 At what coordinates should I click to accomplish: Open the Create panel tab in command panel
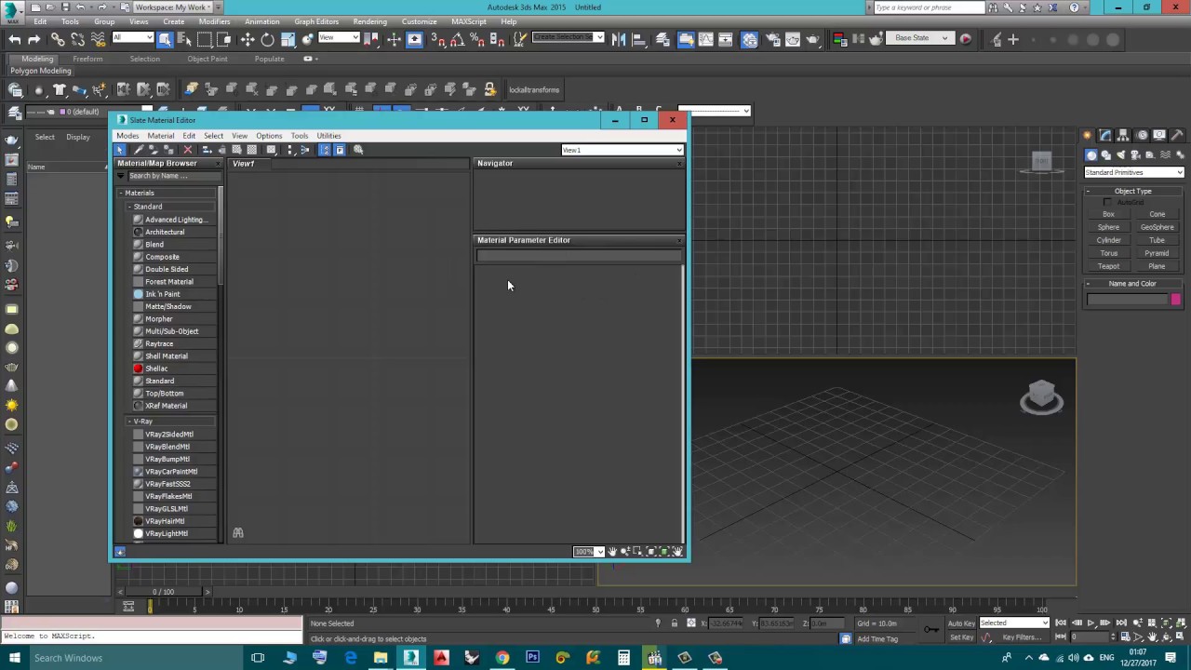pos(1089,136)
